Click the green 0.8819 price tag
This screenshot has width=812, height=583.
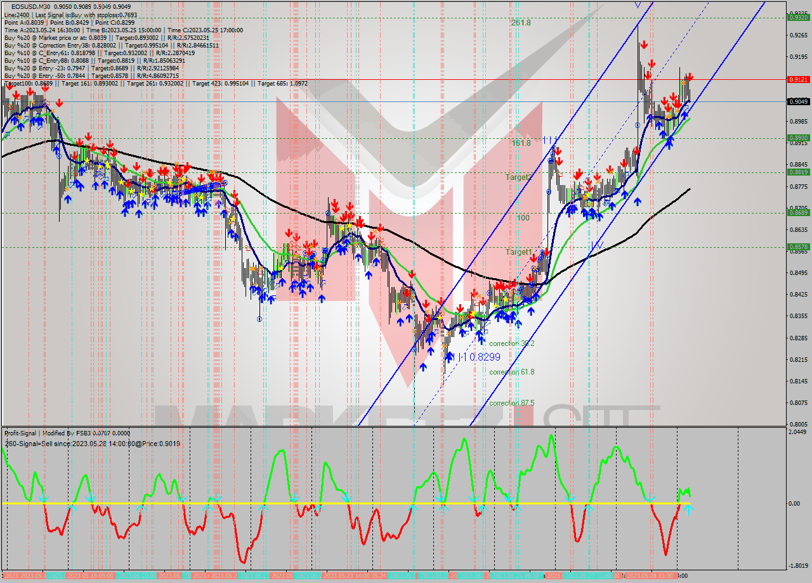(x=798, y=172)
